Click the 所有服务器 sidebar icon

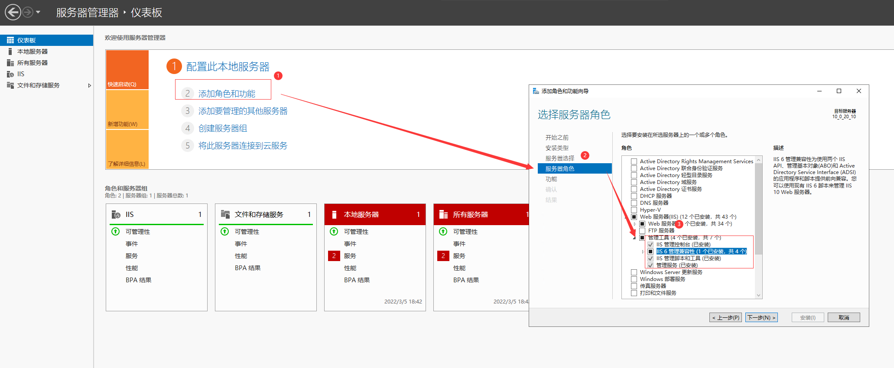point(10,63)
